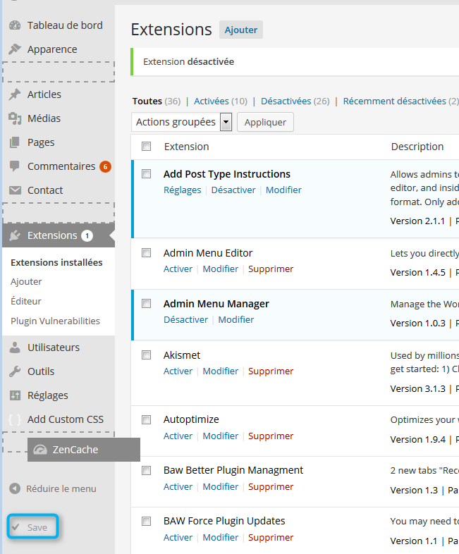
Task: Click the Appliquer button
Action: [265, 122]
